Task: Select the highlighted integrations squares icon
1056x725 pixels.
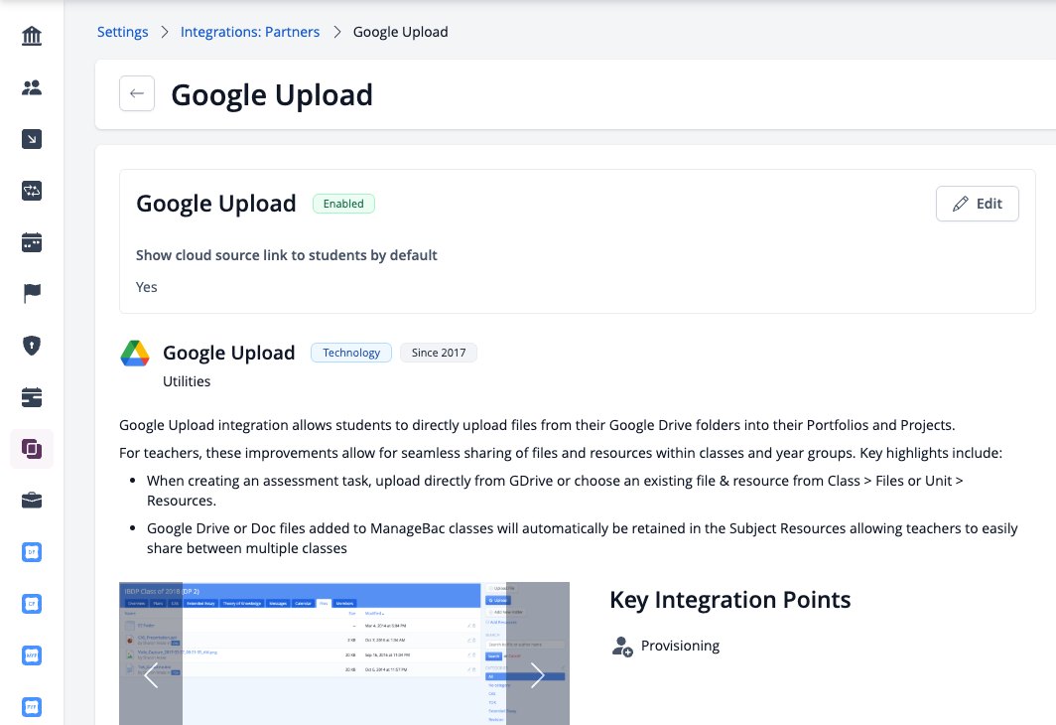Action: point(32,449)
